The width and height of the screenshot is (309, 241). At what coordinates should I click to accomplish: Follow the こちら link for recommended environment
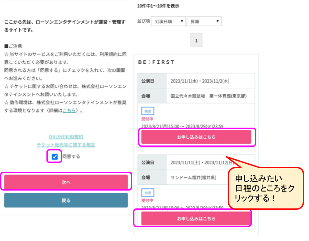pyautogui.click(x=69, y=110)
